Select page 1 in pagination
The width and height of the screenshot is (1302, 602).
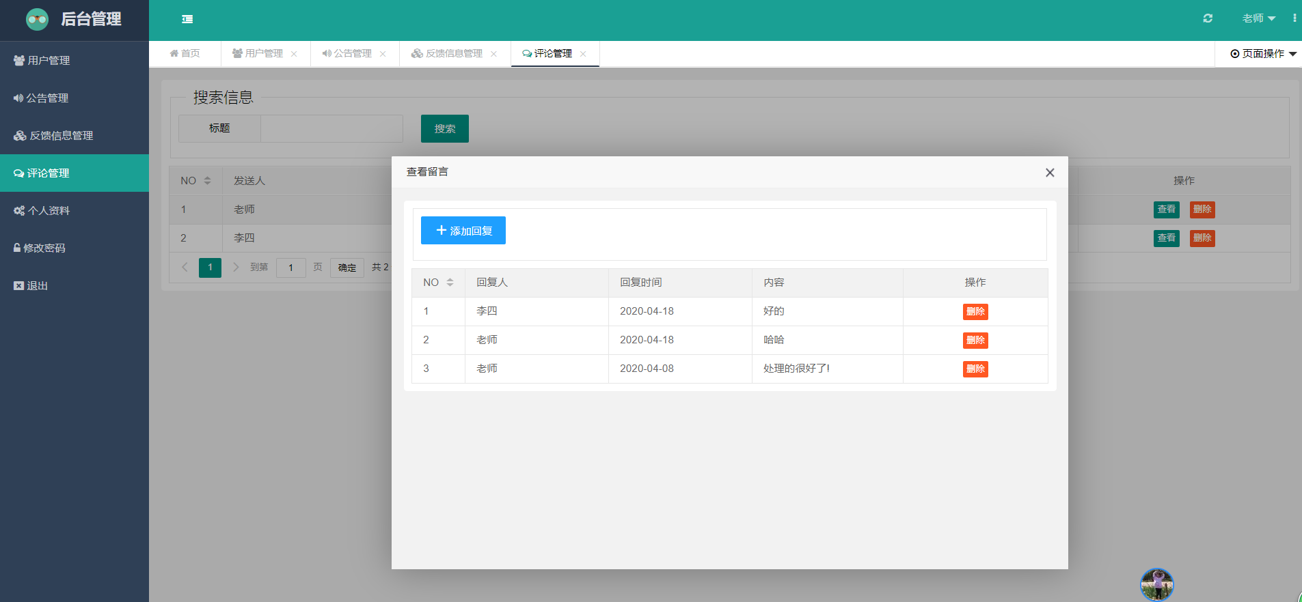tap(210, 268)
